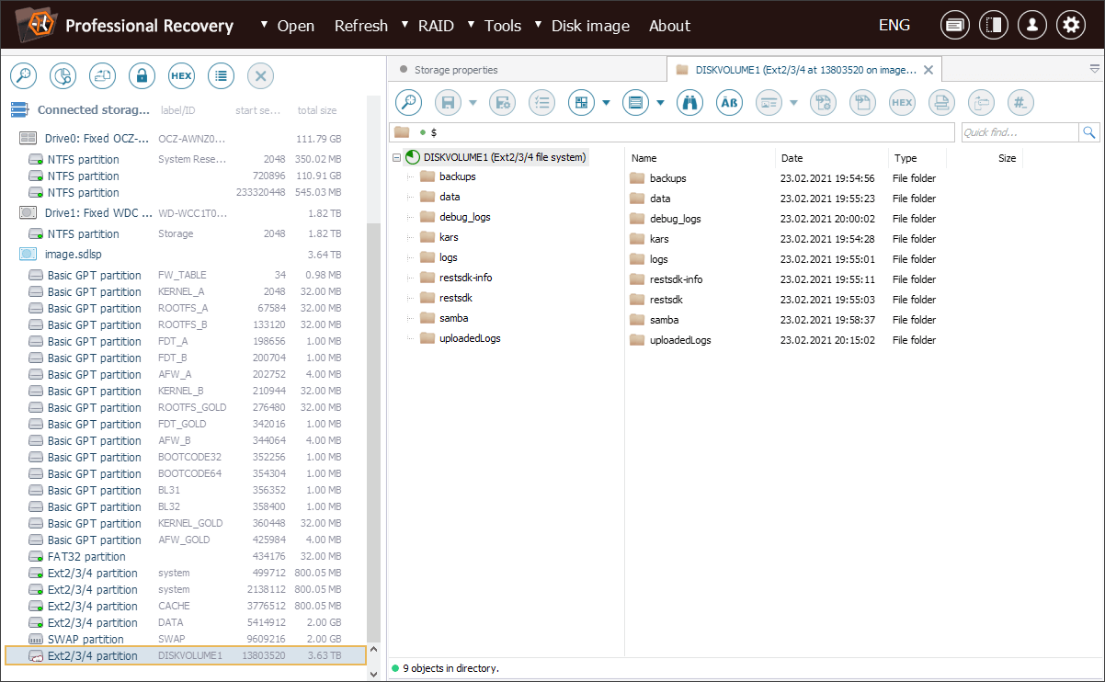Click the storage list vertical scrollbar
This screenshot has height=682, width=1105.
point(373,432)
